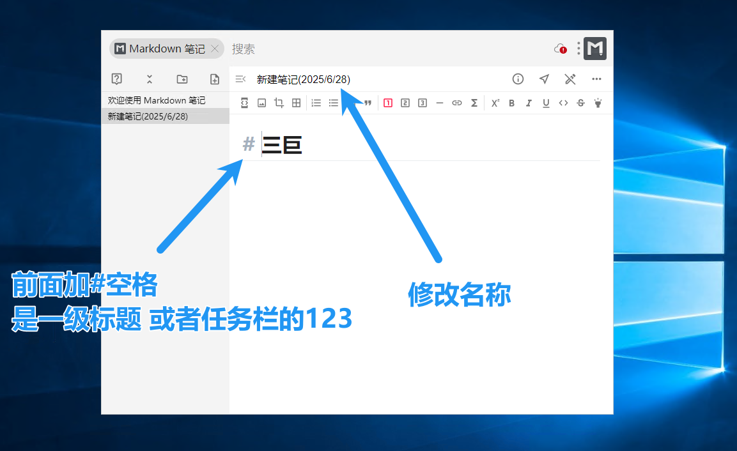Toggle underline formatting
Image resolution: width=737 pixels, height=451 pixels.
(546, 103)
